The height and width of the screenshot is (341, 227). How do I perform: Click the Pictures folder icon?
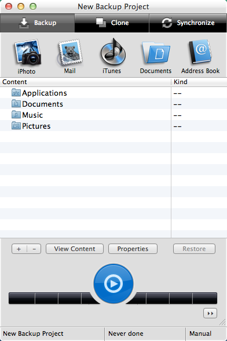click(x=16, y=126)
